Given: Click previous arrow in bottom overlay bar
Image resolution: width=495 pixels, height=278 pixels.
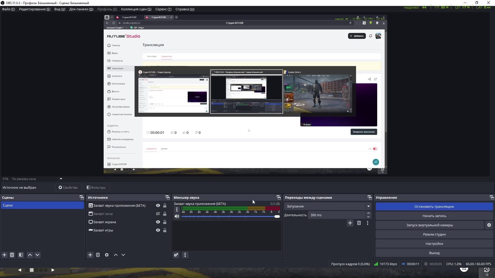Looking at the screenshot, I should point(20,270).
